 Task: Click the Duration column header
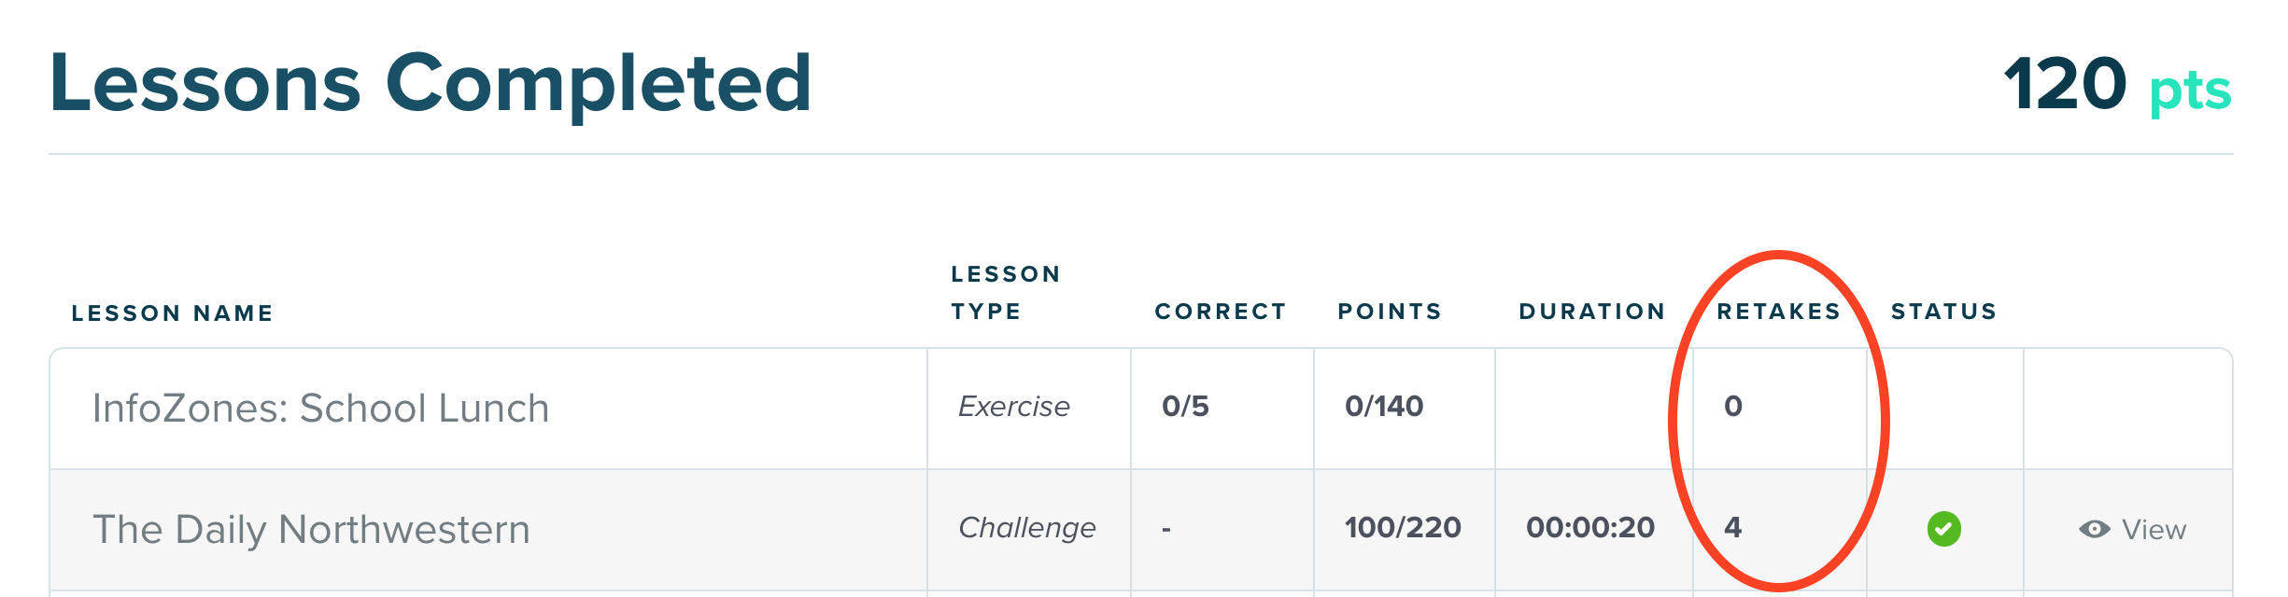click(x=1592, y=311)
